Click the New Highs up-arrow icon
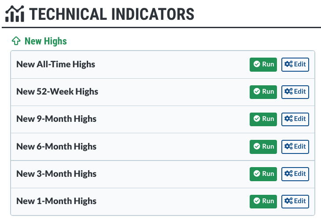The image size is (321, 219). [x=16, y=41]
